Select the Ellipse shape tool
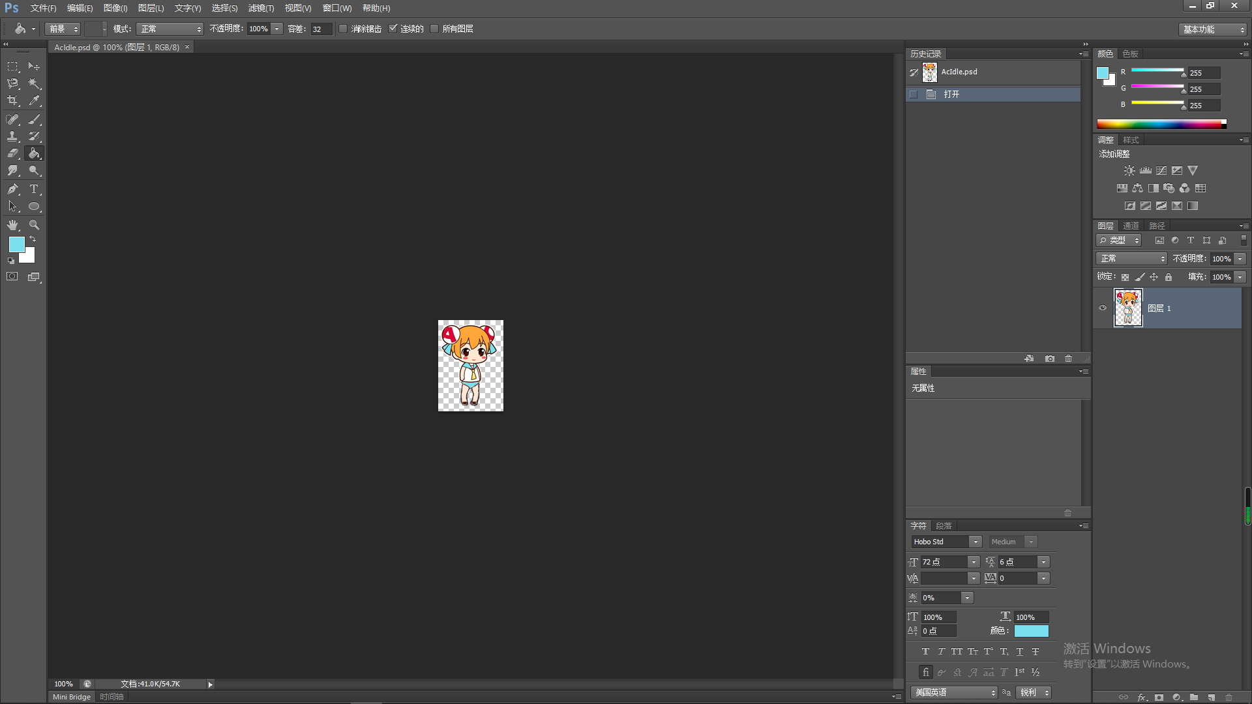The width and height of the screenshot is (1252, 704). pos(34,206)
